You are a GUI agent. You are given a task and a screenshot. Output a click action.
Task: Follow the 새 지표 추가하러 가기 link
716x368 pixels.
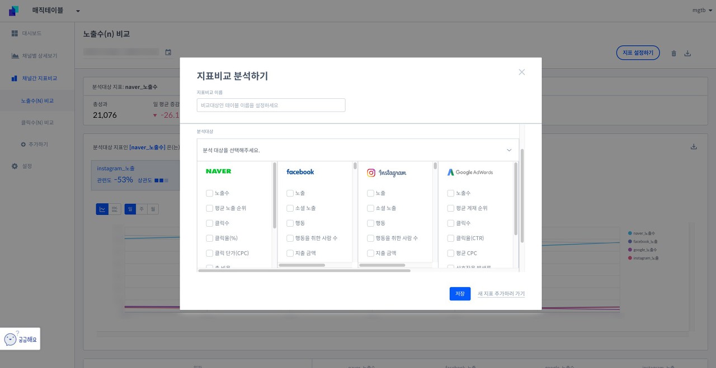tap(501, 294)
